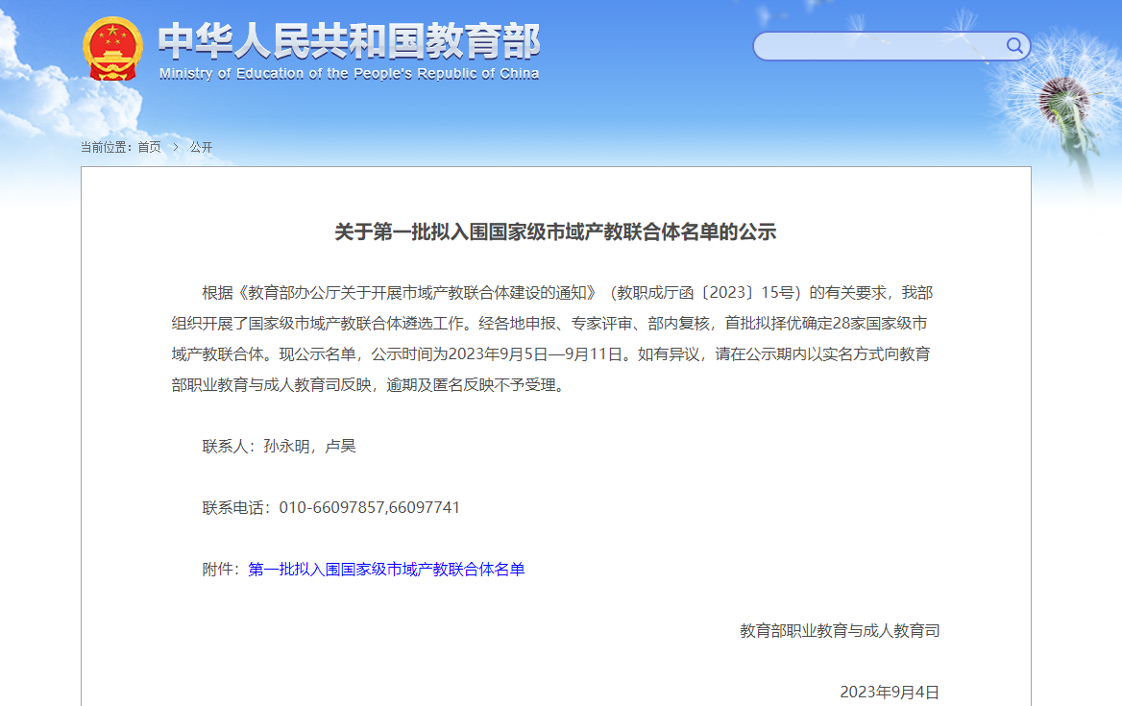Click the 联系人 孙永明，卢昊 line

(279, 446)
